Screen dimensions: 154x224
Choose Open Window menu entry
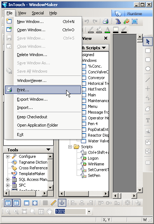click(43, 30)
